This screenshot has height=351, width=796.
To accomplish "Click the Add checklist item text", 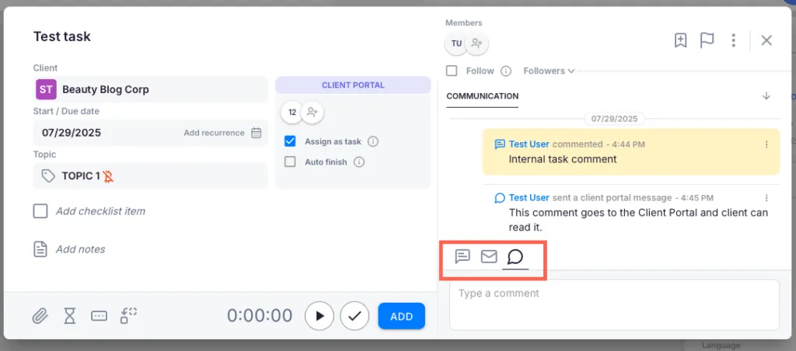I will 100,211.
